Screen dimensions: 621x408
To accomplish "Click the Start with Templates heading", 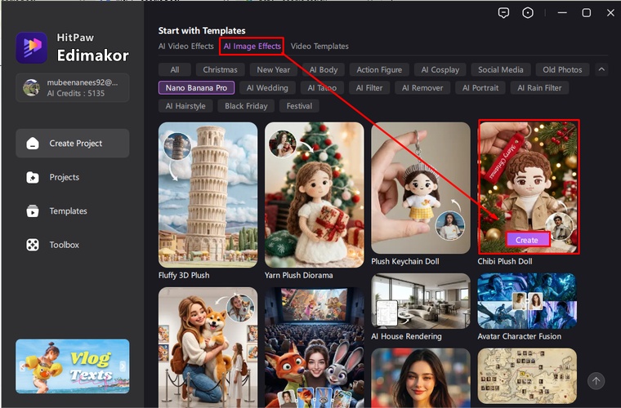I will (x=202, y=30).
